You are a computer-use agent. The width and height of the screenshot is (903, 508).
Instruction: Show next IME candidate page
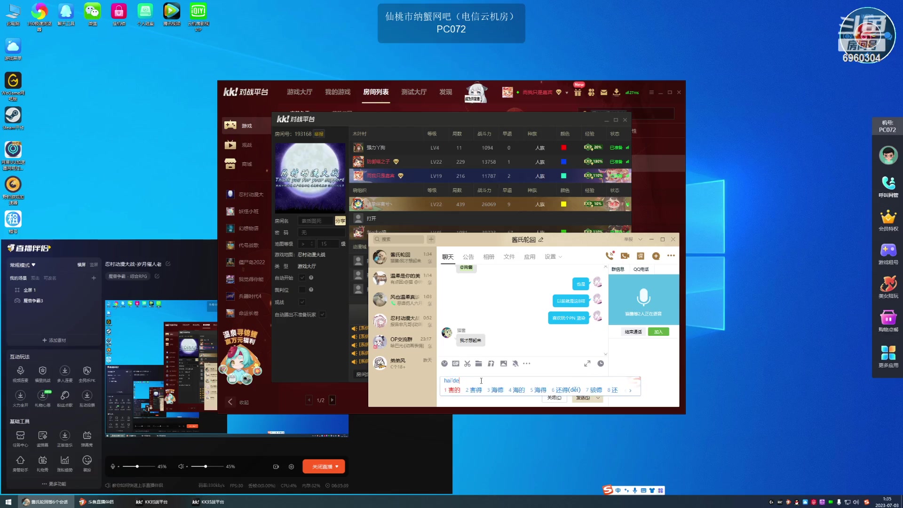coord(630,390)
